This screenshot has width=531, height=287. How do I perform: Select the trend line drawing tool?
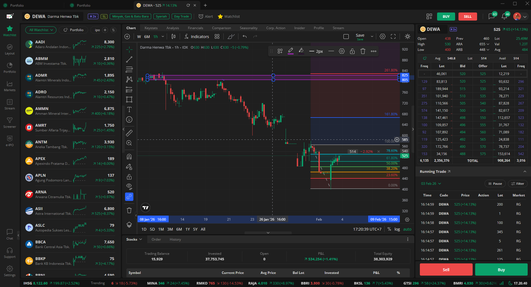point(129,59)
